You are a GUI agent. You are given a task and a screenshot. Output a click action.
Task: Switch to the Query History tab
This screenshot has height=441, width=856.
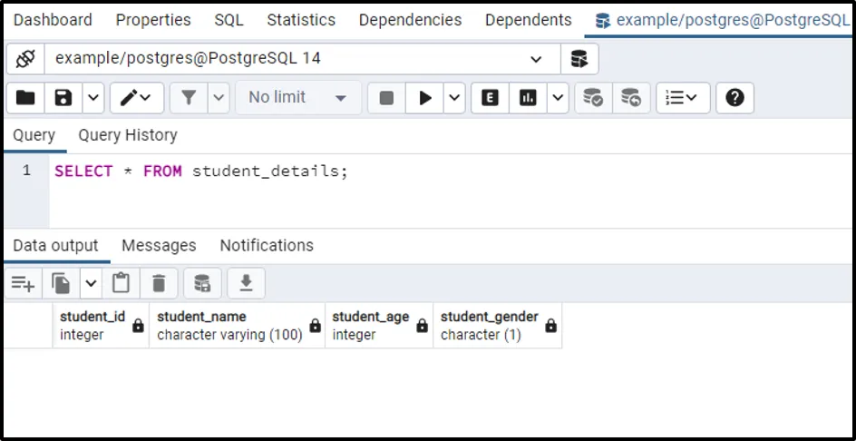[x=128, y=135]
